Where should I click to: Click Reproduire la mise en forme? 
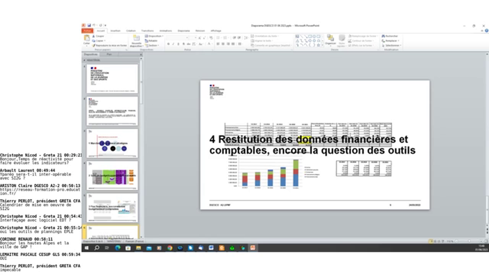[x=111, y=45]
